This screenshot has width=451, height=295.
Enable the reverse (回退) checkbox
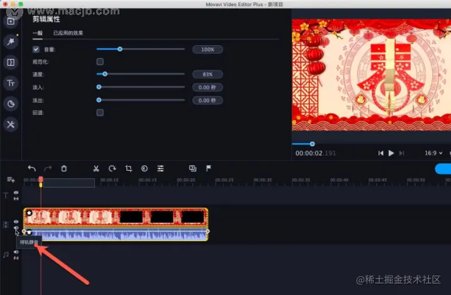[100, 112]
